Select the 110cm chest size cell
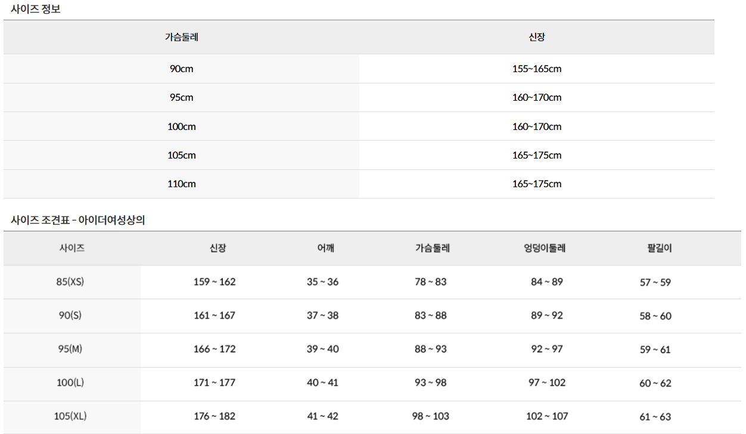This screenshot has width=746, height=434. coord(181,184)
